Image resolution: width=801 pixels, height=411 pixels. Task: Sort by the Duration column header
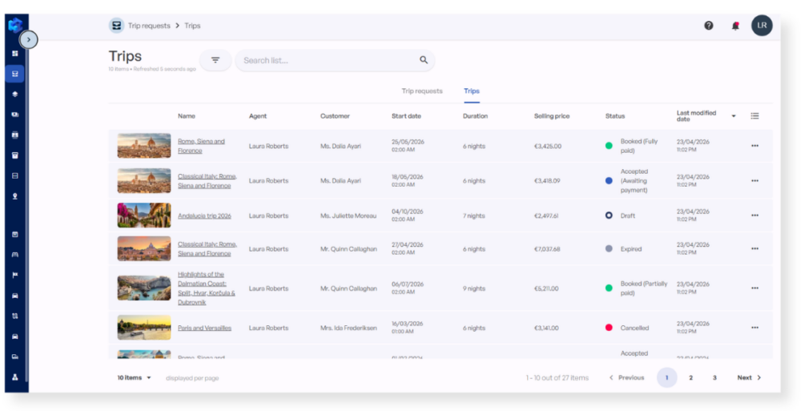pos(475,116)
